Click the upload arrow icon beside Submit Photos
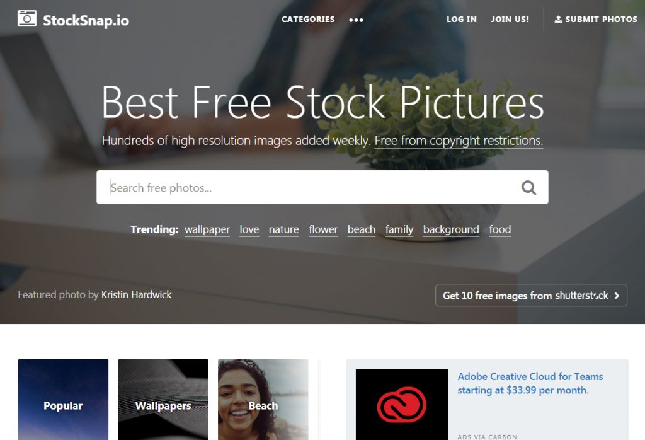 point(558,19)
